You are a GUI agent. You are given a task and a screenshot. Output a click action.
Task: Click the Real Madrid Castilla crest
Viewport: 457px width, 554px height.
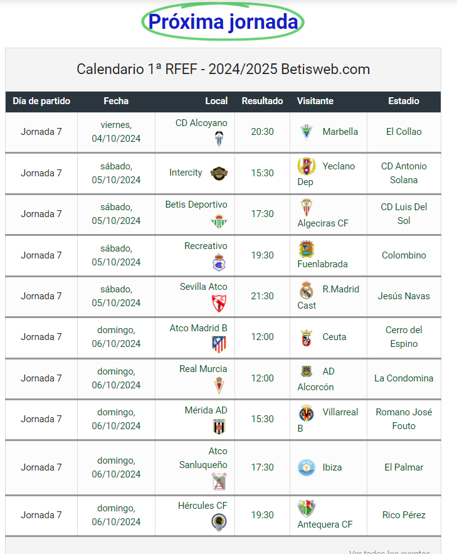307,290
